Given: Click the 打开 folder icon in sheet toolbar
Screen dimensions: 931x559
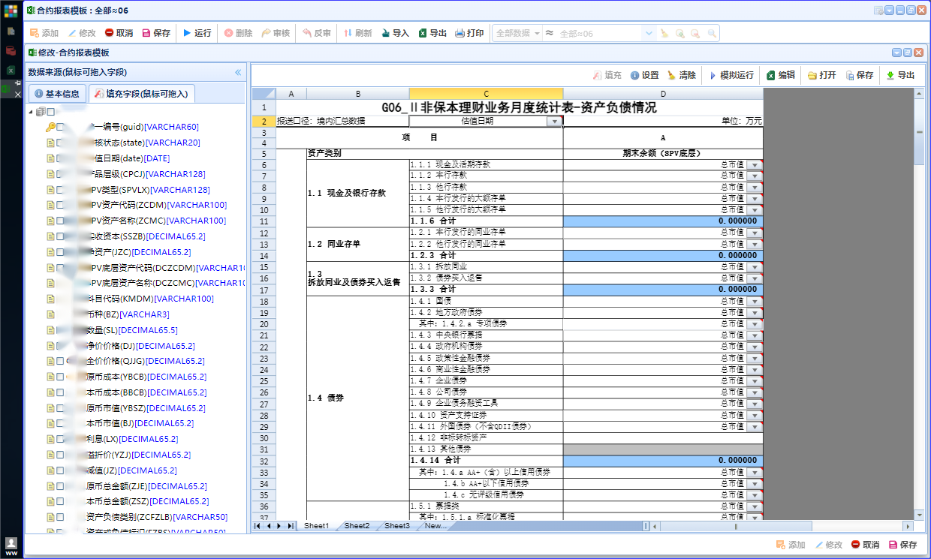Looking at the screenshot, I should (x=812, y=75).
